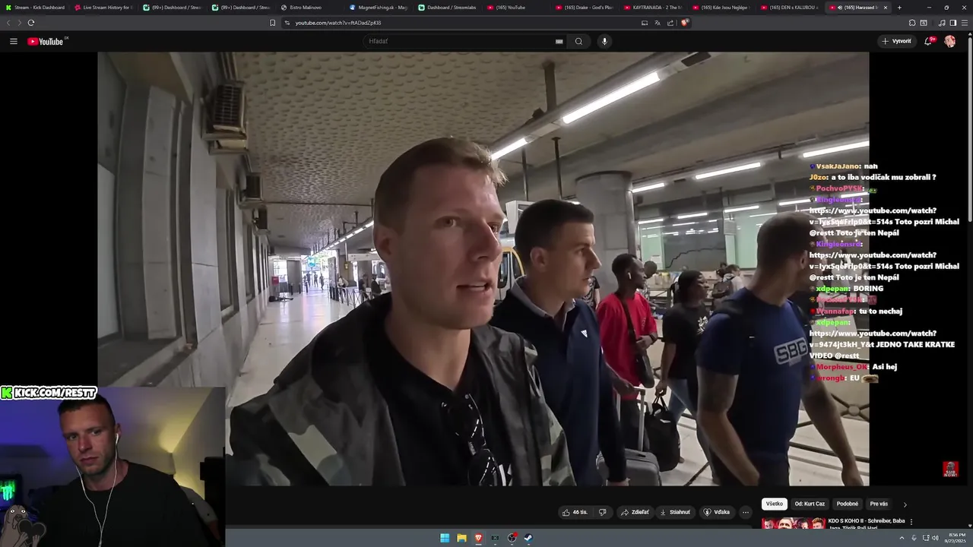
Task: Click the Vytvoriť create button
Action: click(x=897, y=41)
